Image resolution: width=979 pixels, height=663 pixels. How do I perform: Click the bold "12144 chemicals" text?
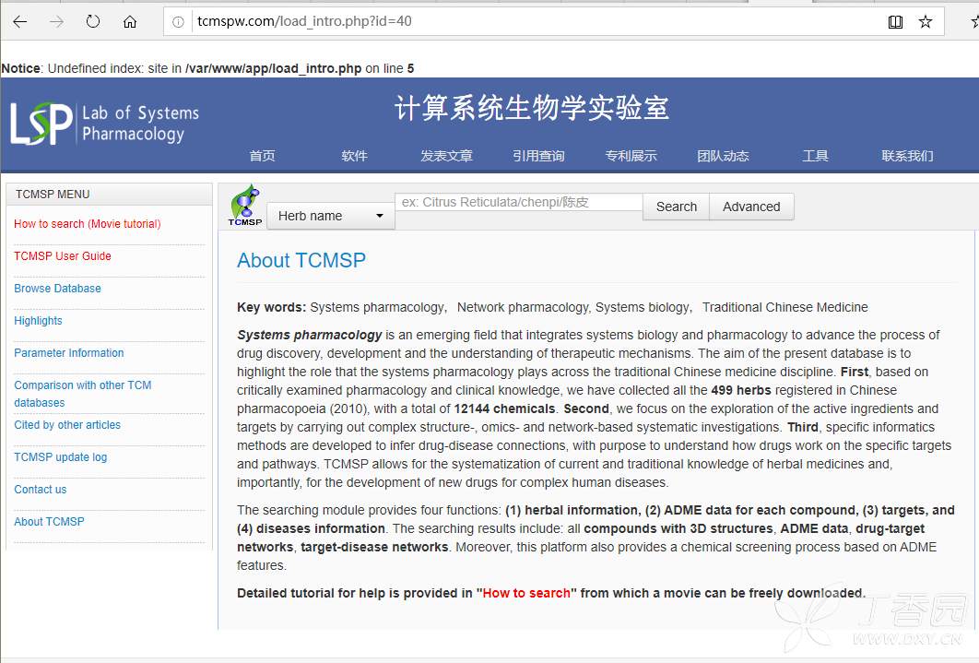504,408
